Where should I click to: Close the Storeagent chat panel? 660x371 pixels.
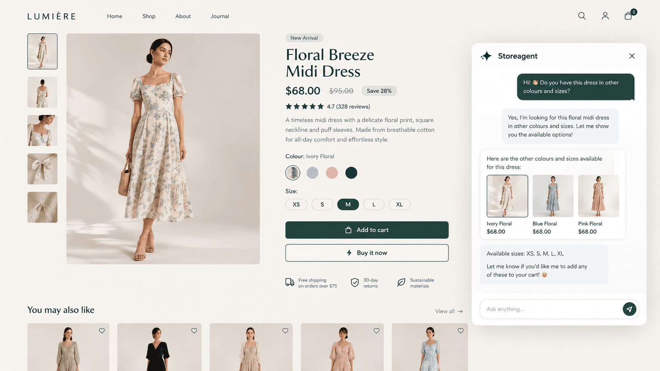(632, 56)
